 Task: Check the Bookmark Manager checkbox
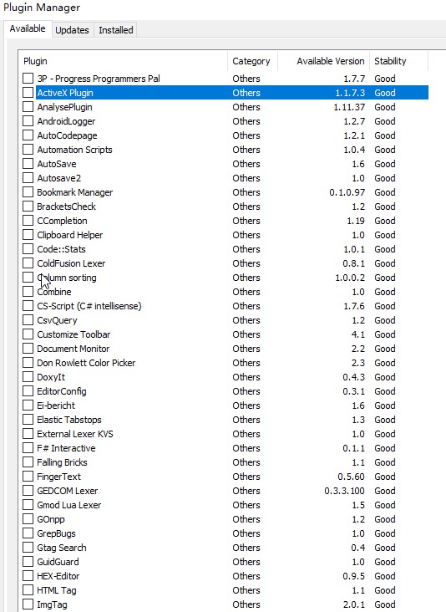tap(28, 192)
